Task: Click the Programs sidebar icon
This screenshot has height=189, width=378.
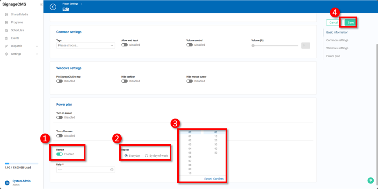Action: tap(6, 22)
